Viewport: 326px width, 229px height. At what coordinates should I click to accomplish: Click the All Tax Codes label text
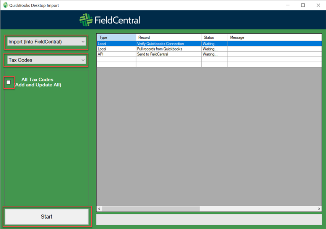pos(37,82)
